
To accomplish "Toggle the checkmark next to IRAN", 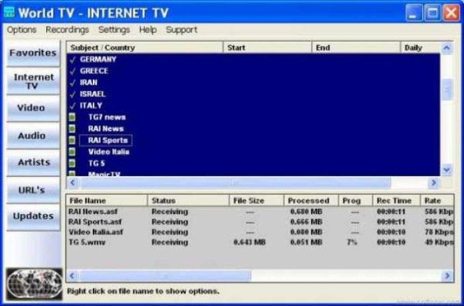I will click(x=72, y=82).
